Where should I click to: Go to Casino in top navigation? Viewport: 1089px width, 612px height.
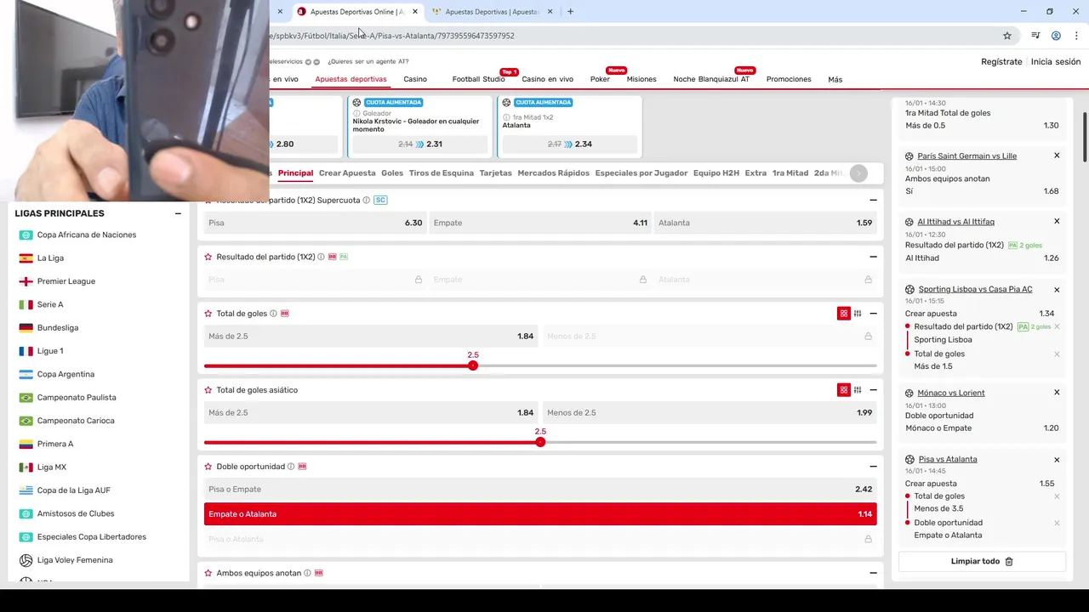click(415, 79)
